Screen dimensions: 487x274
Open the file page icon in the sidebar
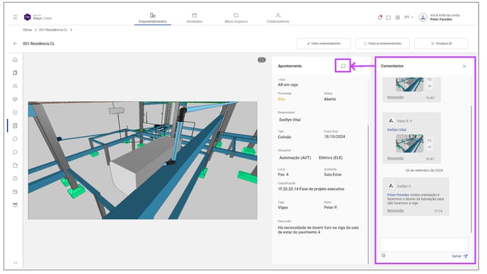tap(15, 165)
